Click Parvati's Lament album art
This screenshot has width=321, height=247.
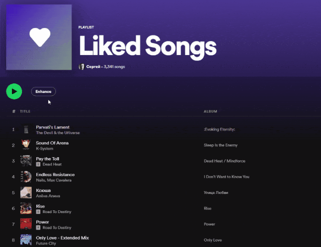[x=26, y=130]
